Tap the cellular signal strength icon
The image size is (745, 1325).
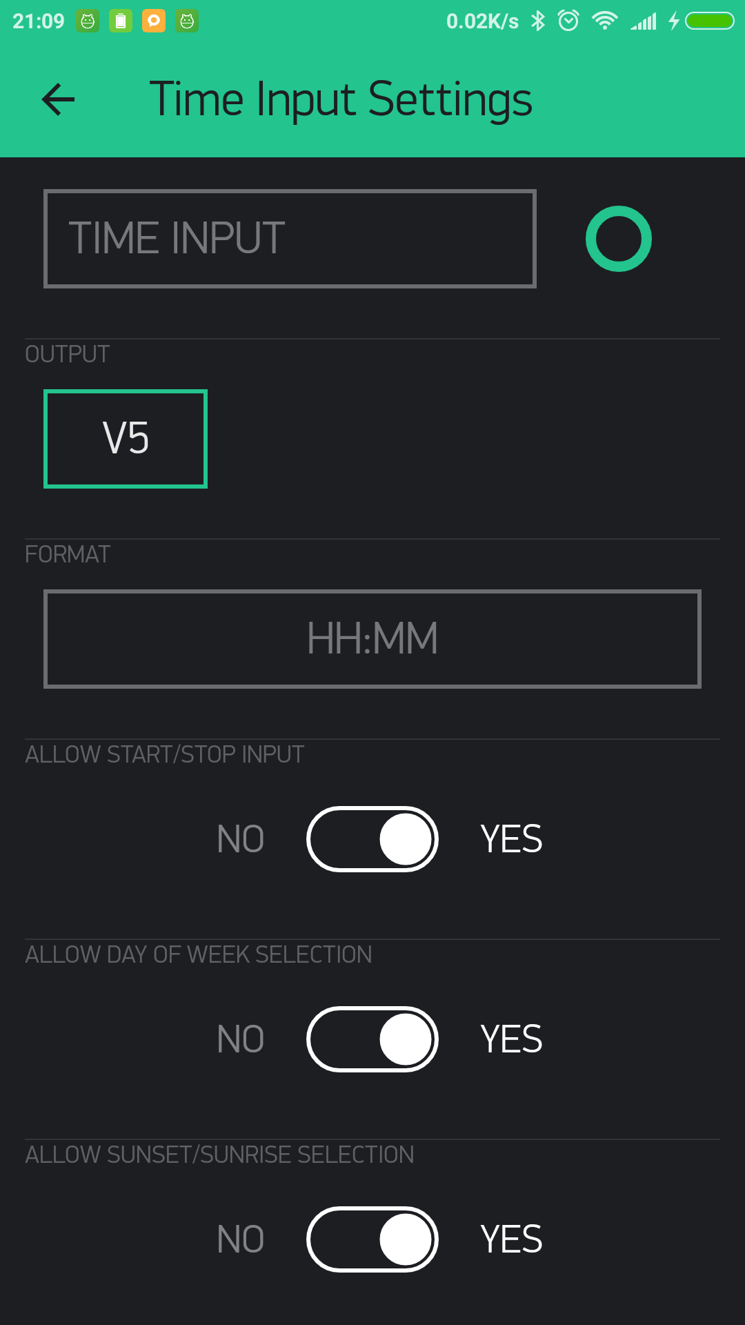click(644, 21)
